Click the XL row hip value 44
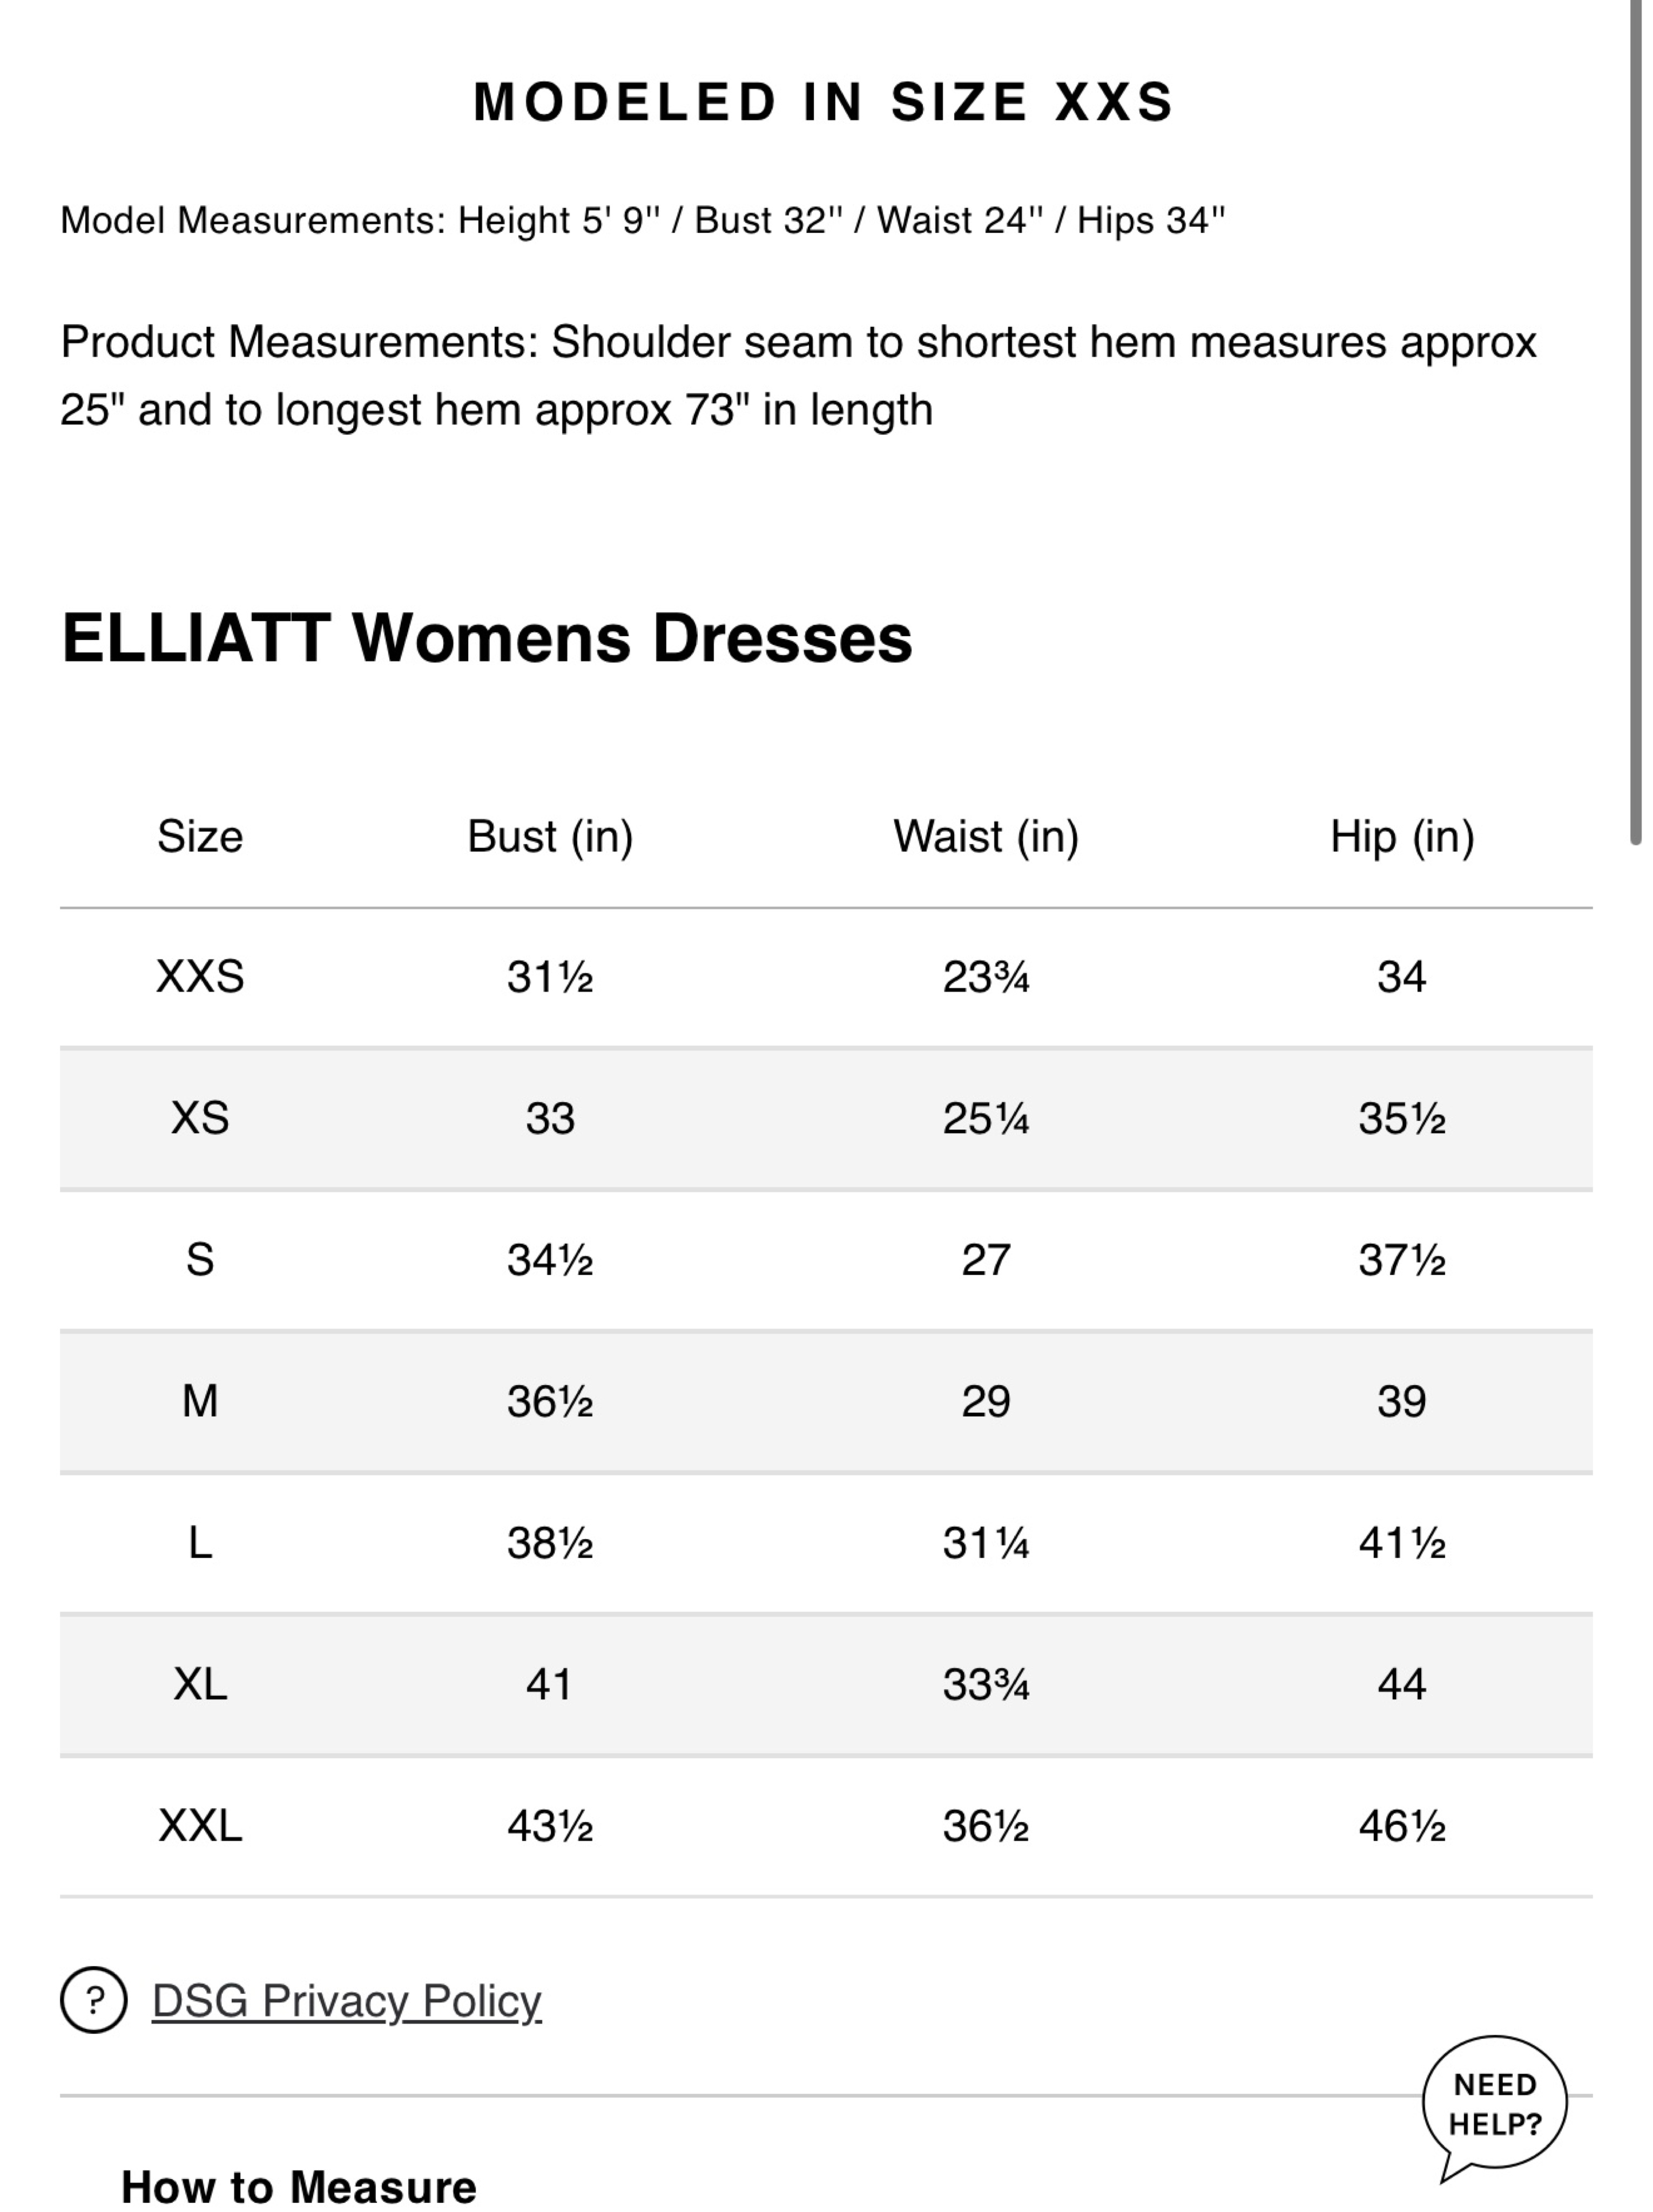Screen dimensions: 1653x2212 [x=1402, y=1685]
